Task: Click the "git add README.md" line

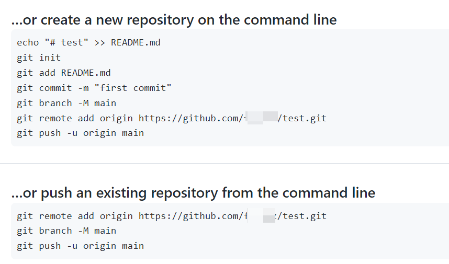Action: [x=63, y=73]
